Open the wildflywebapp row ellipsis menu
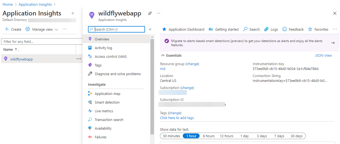The width and height of the screenshot is (340, 144). click(x=79, y=59)
